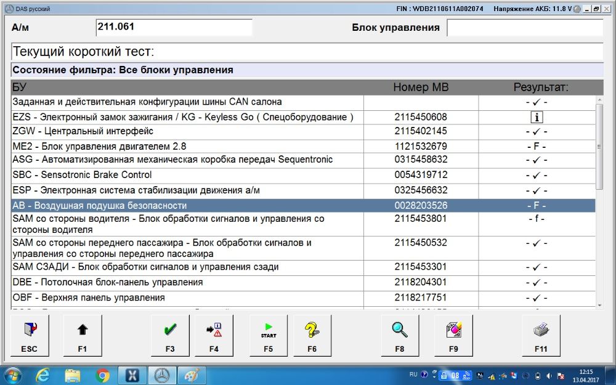Click the info icon in EZS result cell
Image resolution: width=616 pixels, height=385 pixels.
(537, 117)
